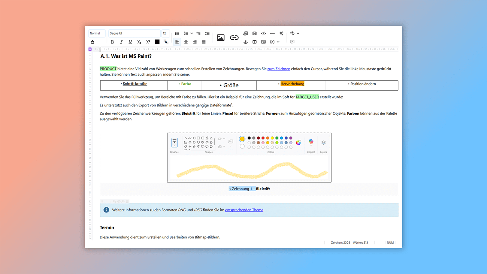Click the insert video filmstrip icon

[255, 33]
